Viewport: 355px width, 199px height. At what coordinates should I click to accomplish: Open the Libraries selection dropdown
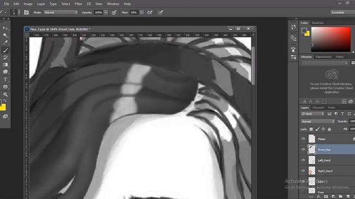324,63
